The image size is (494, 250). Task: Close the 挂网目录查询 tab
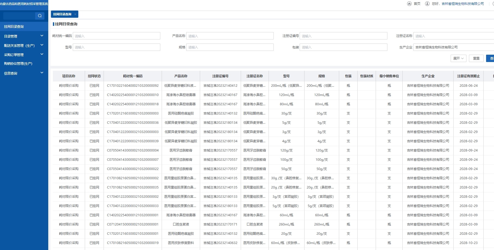(75, 14)
